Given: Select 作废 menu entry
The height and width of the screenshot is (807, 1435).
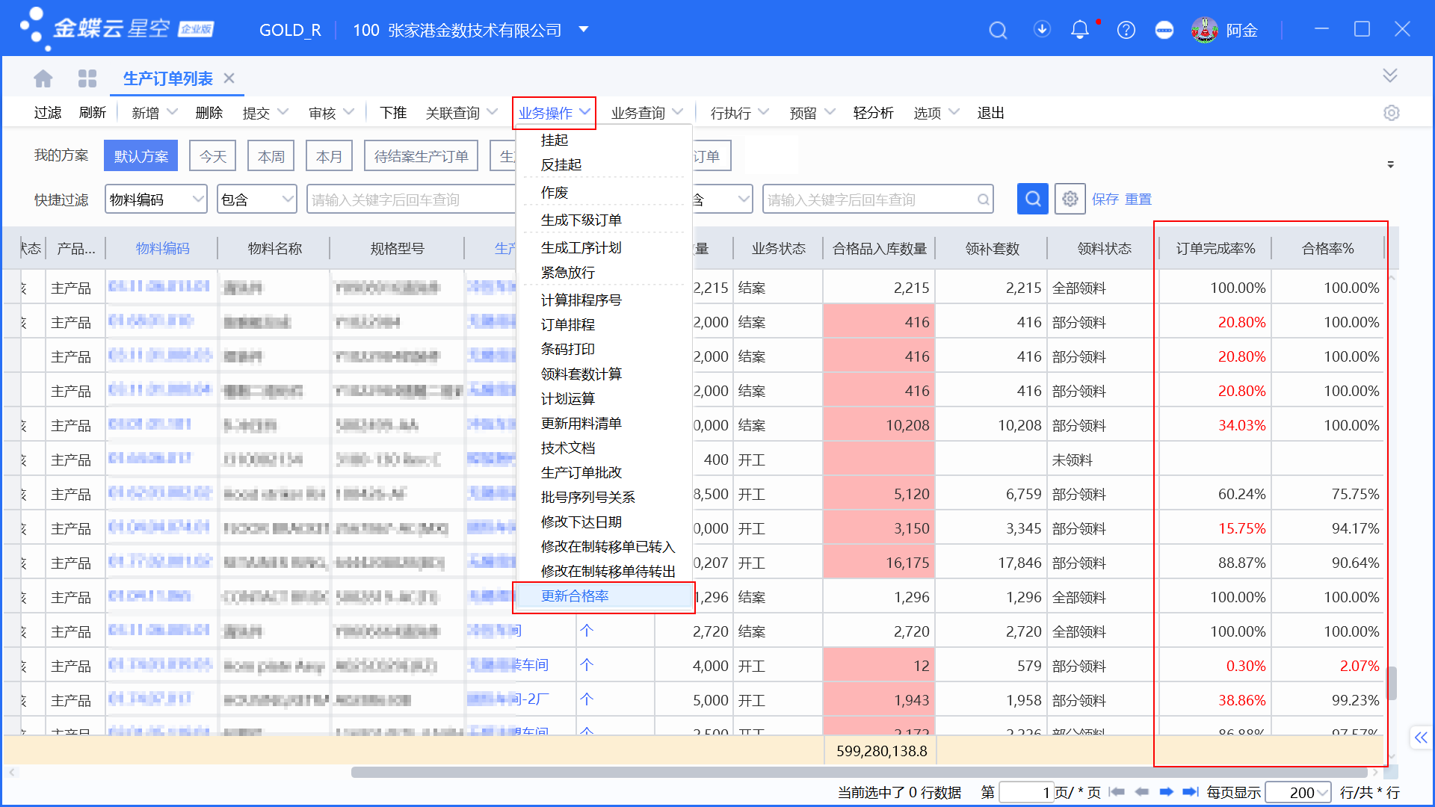Looking at the screenshot, I should 555,193.
